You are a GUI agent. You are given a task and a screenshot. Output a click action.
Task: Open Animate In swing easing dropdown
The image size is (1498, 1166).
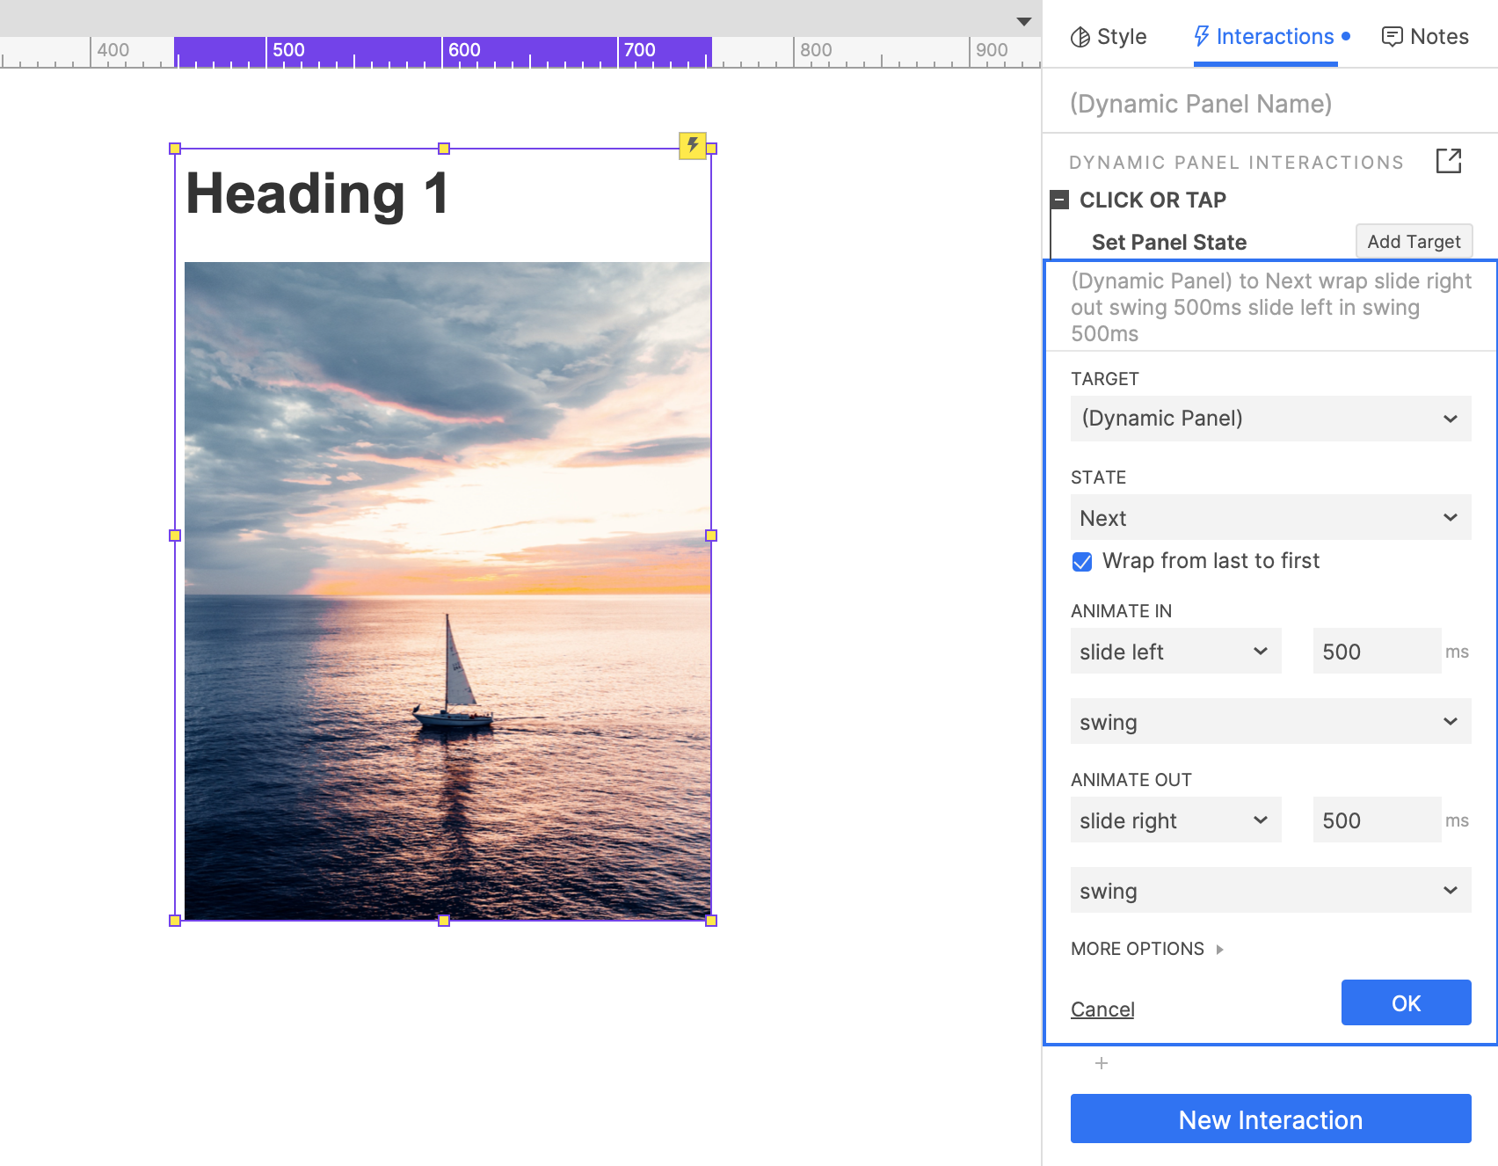tap(1270, 722)
